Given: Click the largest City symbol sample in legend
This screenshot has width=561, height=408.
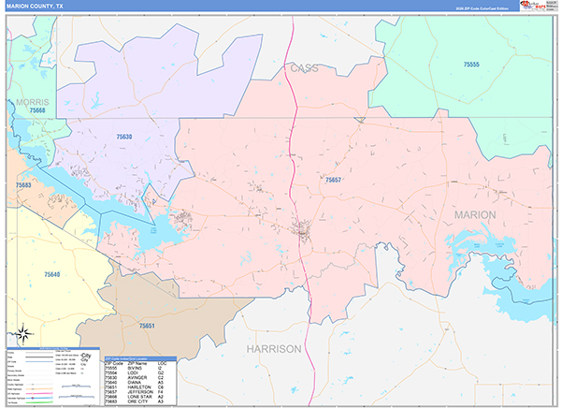Looking at the screenshot, I should tap(86, 356).
